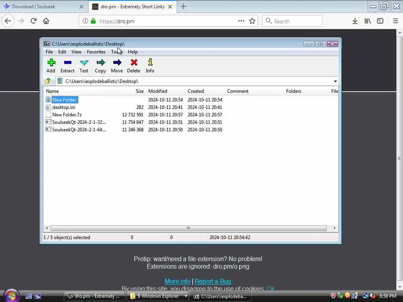403x302 pixels.
Task: Select New Folder.7z file name
Action: point(67,114)
